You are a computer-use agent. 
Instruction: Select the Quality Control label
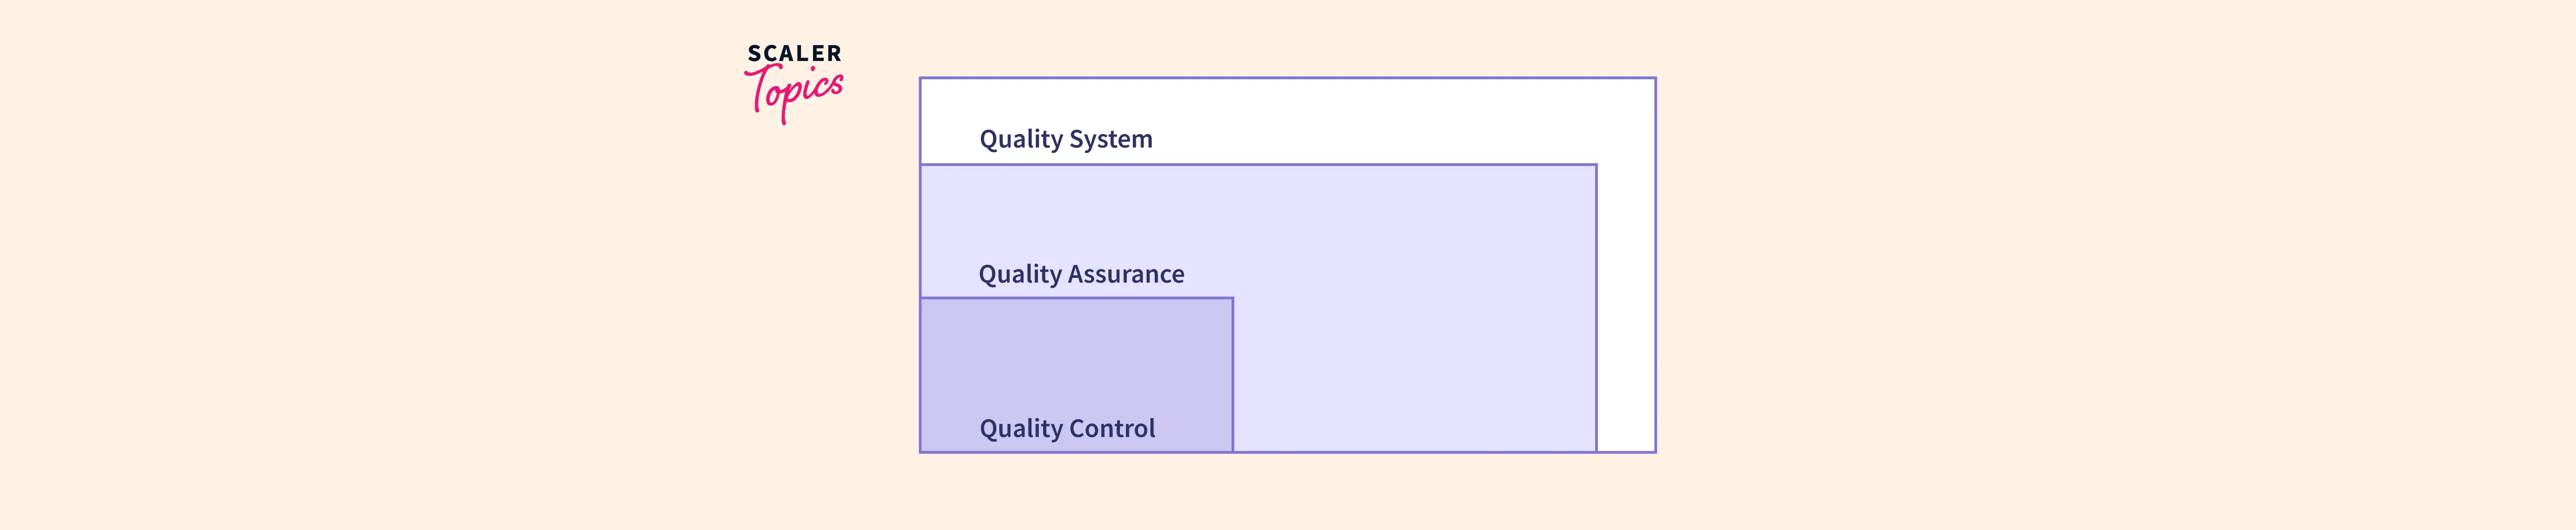(1067, 429)
